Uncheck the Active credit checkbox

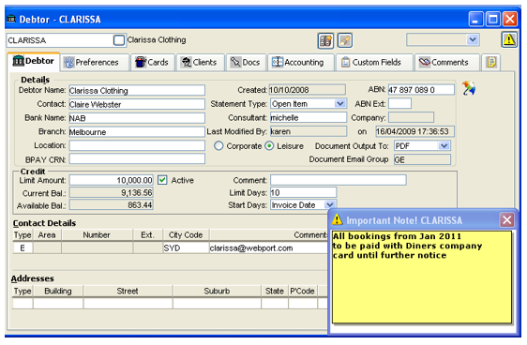(162, 180)
